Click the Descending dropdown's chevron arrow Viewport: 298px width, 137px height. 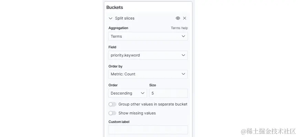142,93
